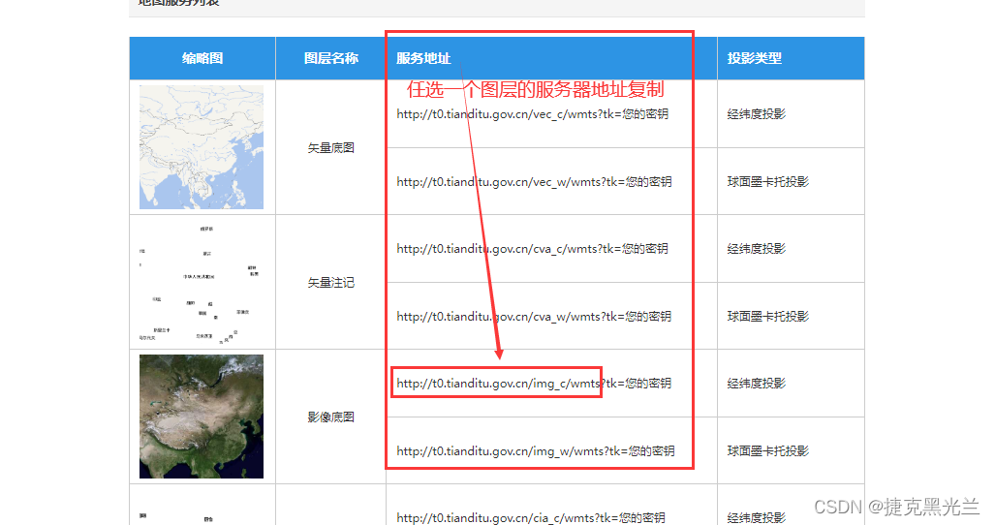995x525 pixels.
Task: Open the 矢量底图 map thumbnail
Action: (x=202, y=147)
